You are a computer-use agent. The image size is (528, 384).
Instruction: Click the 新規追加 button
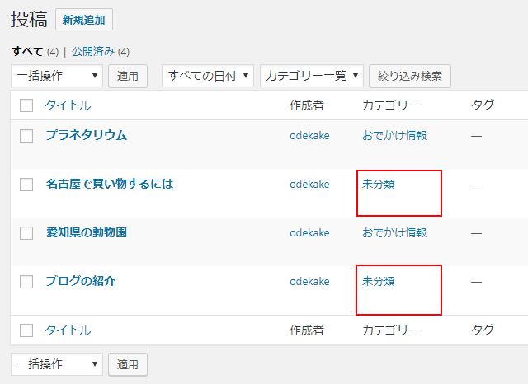(x=84, y=20)
